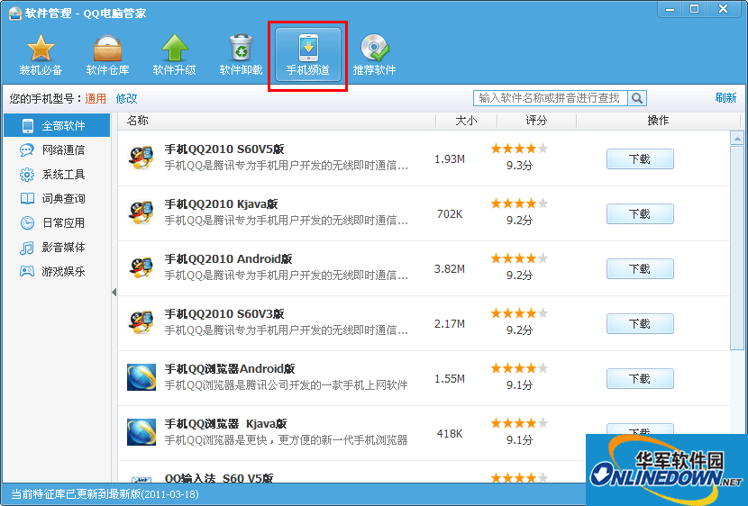Screen dimensions: 748x506
Task: Click the 刷新 refresh link
Action: [725, 97]
